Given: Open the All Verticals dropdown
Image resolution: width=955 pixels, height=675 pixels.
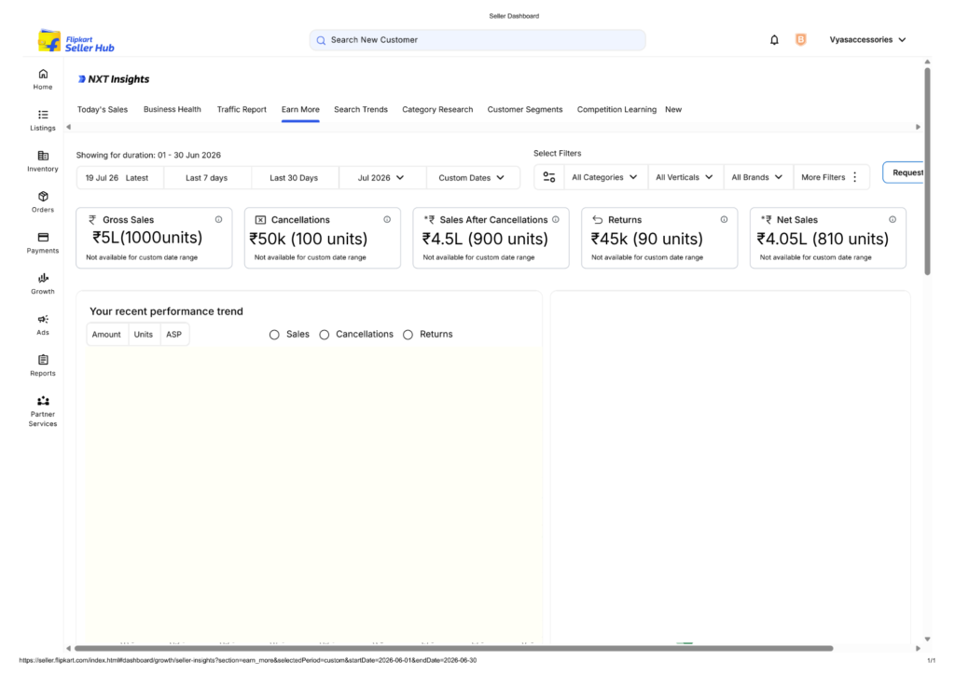Looking at the screenshot, I should click(685, 177).
